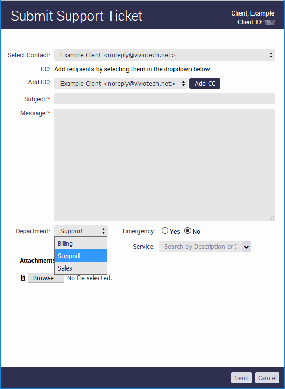Click the paperclip attachment icon
Screen dimensions: 285x389
click(x=23, y=278)
